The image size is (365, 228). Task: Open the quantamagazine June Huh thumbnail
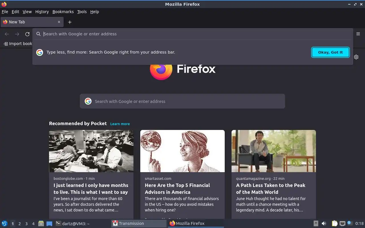(x=274, y=151)
